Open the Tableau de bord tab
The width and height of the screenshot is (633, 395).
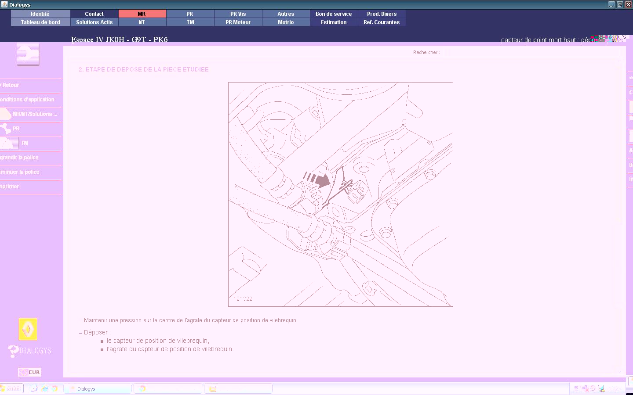tap(40, 22)
